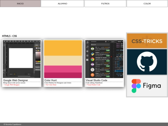
Task: Click the 'Color Hunt' card title
Action: [x=51, y=80]
